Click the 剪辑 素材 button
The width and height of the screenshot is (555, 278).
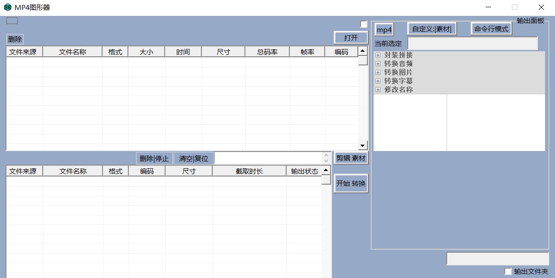(x=351, y=158)
